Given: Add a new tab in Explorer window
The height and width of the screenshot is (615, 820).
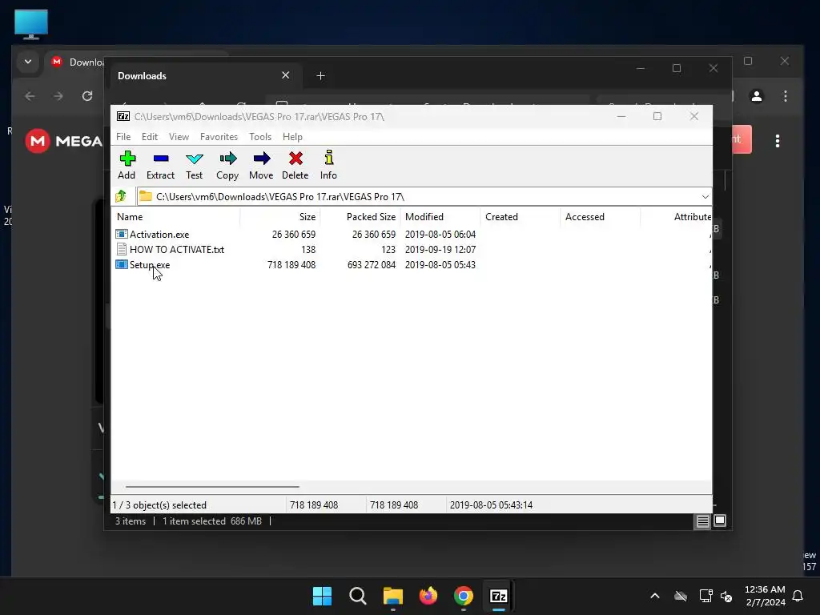Looking at the screenshot, I should point(320,76).
